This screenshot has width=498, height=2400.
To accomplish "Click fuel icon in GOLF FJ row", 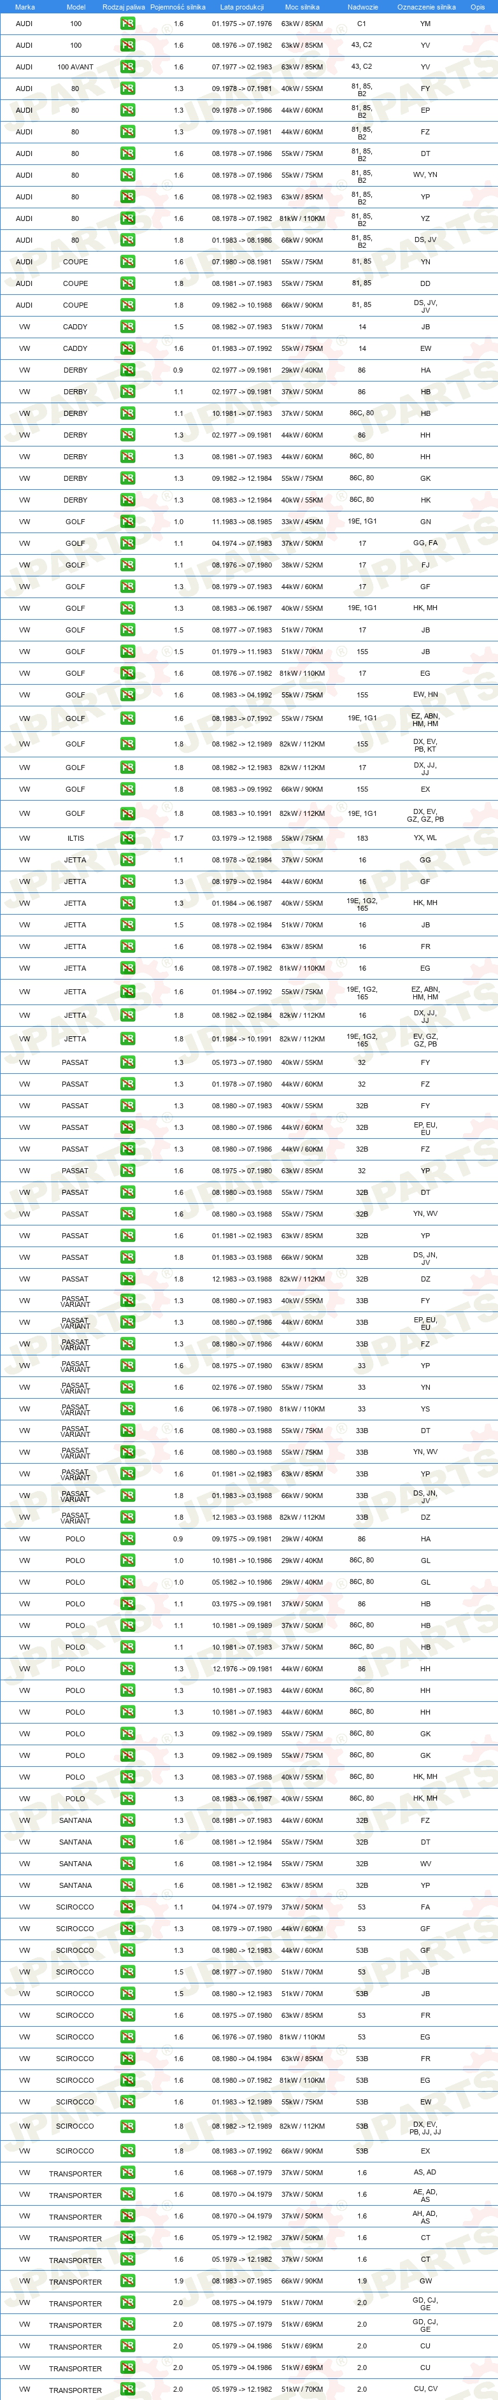I will click(127, 564).
